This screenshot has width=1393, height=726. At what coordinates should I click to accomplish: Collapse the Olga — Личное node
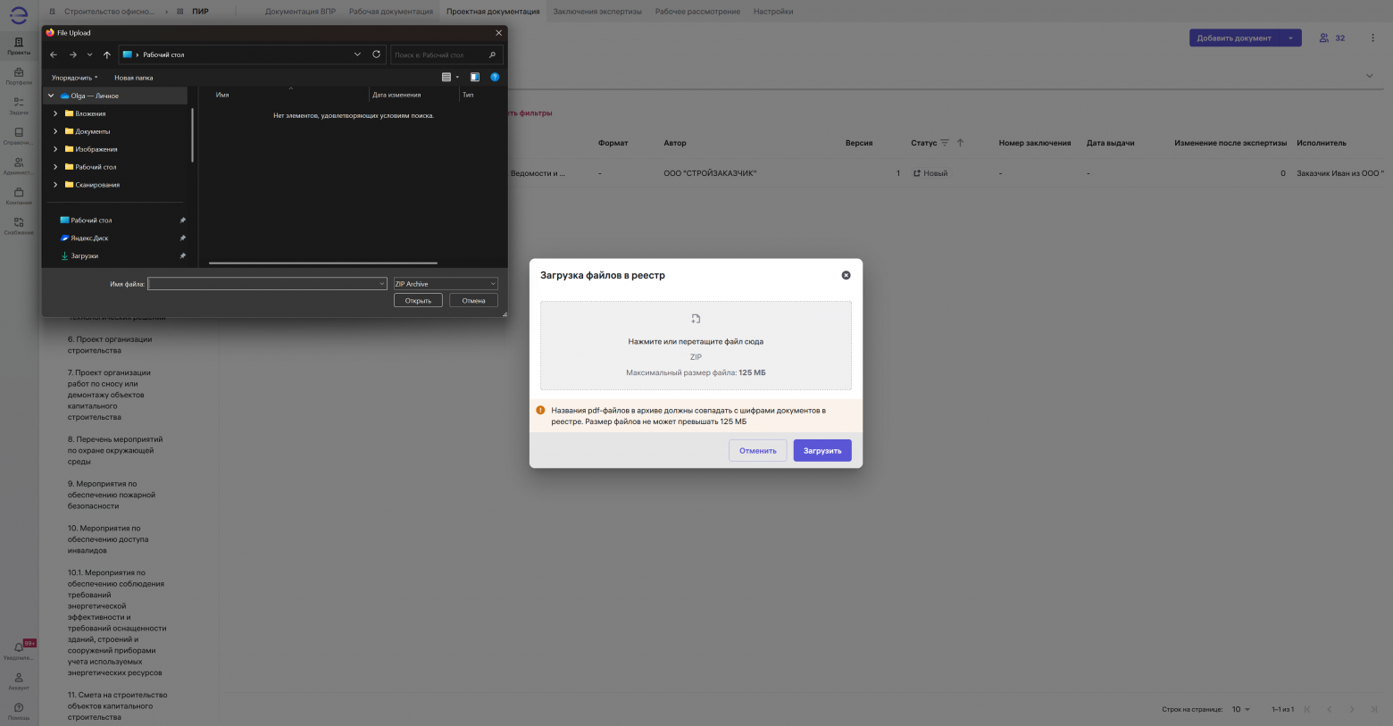51,96
